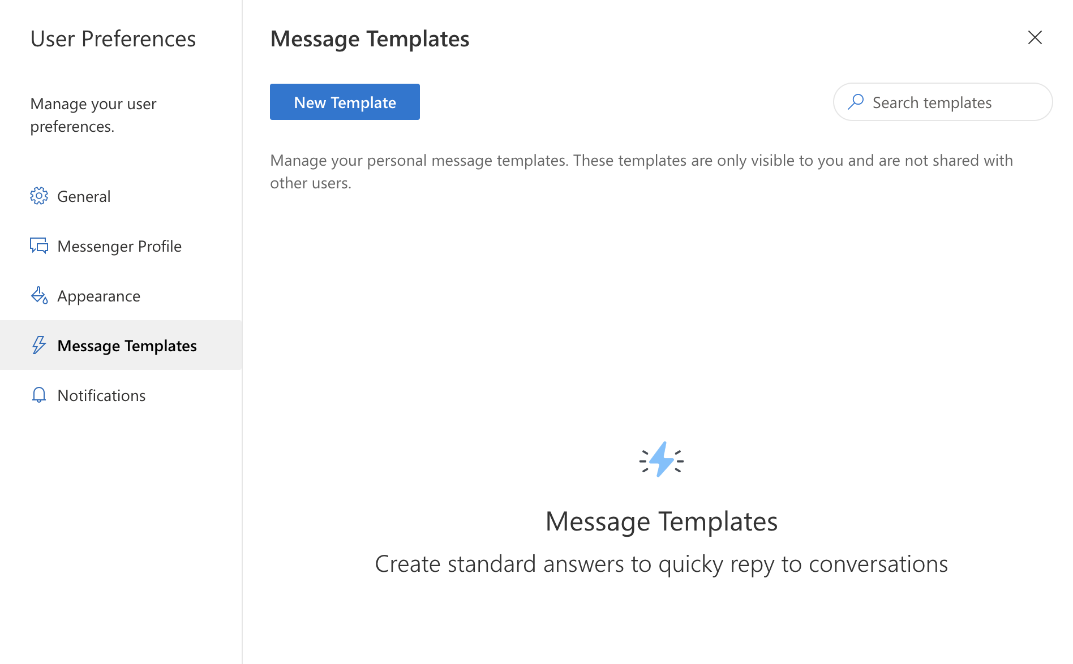Viewport: 1073px width, 664px height.
Task: Click the Appearance paint bucket icon
Action: coord(39,295)
